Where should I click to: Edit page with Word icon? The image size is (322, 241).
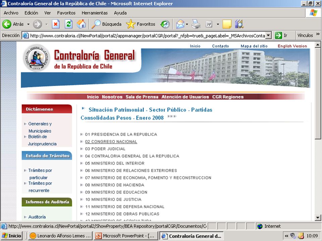pos(209,24)
